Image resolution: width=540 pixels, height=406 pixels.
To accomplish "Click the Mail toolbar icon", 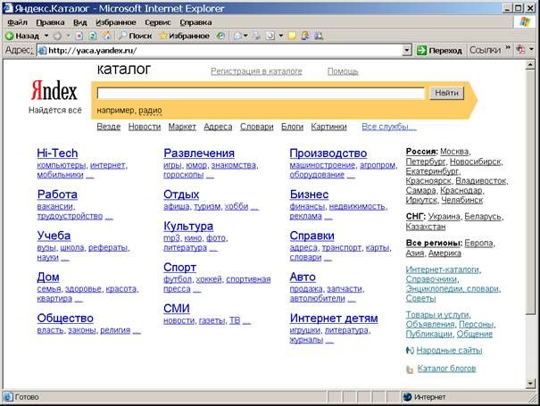I will click(x=237, y=36).
